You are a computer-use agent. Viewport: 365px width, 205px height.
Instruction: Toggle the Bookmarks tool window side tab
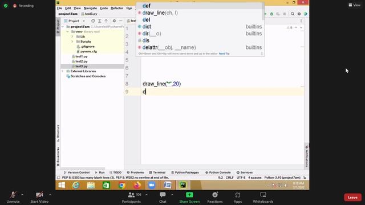click(58, 157)
